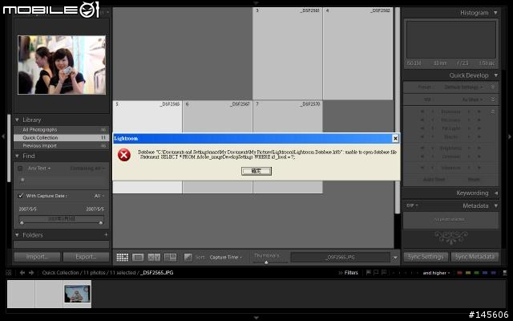This screenshot has width=513, height=321.
Task: Select Previous Import in Library
Action: 61,145
